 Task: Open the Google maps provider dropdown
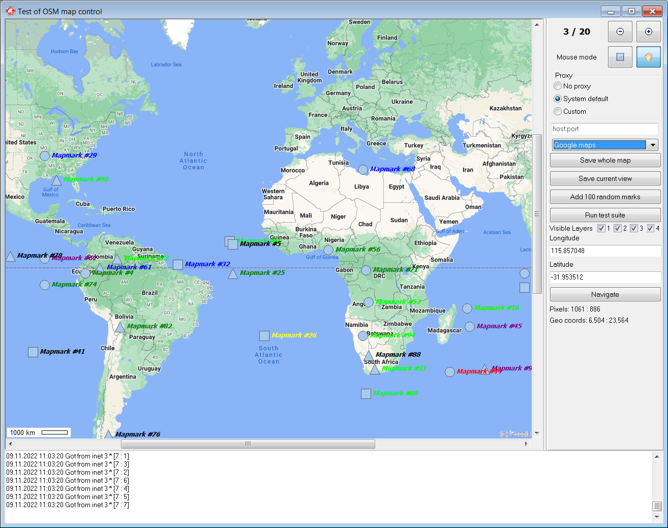pos(605,145)
